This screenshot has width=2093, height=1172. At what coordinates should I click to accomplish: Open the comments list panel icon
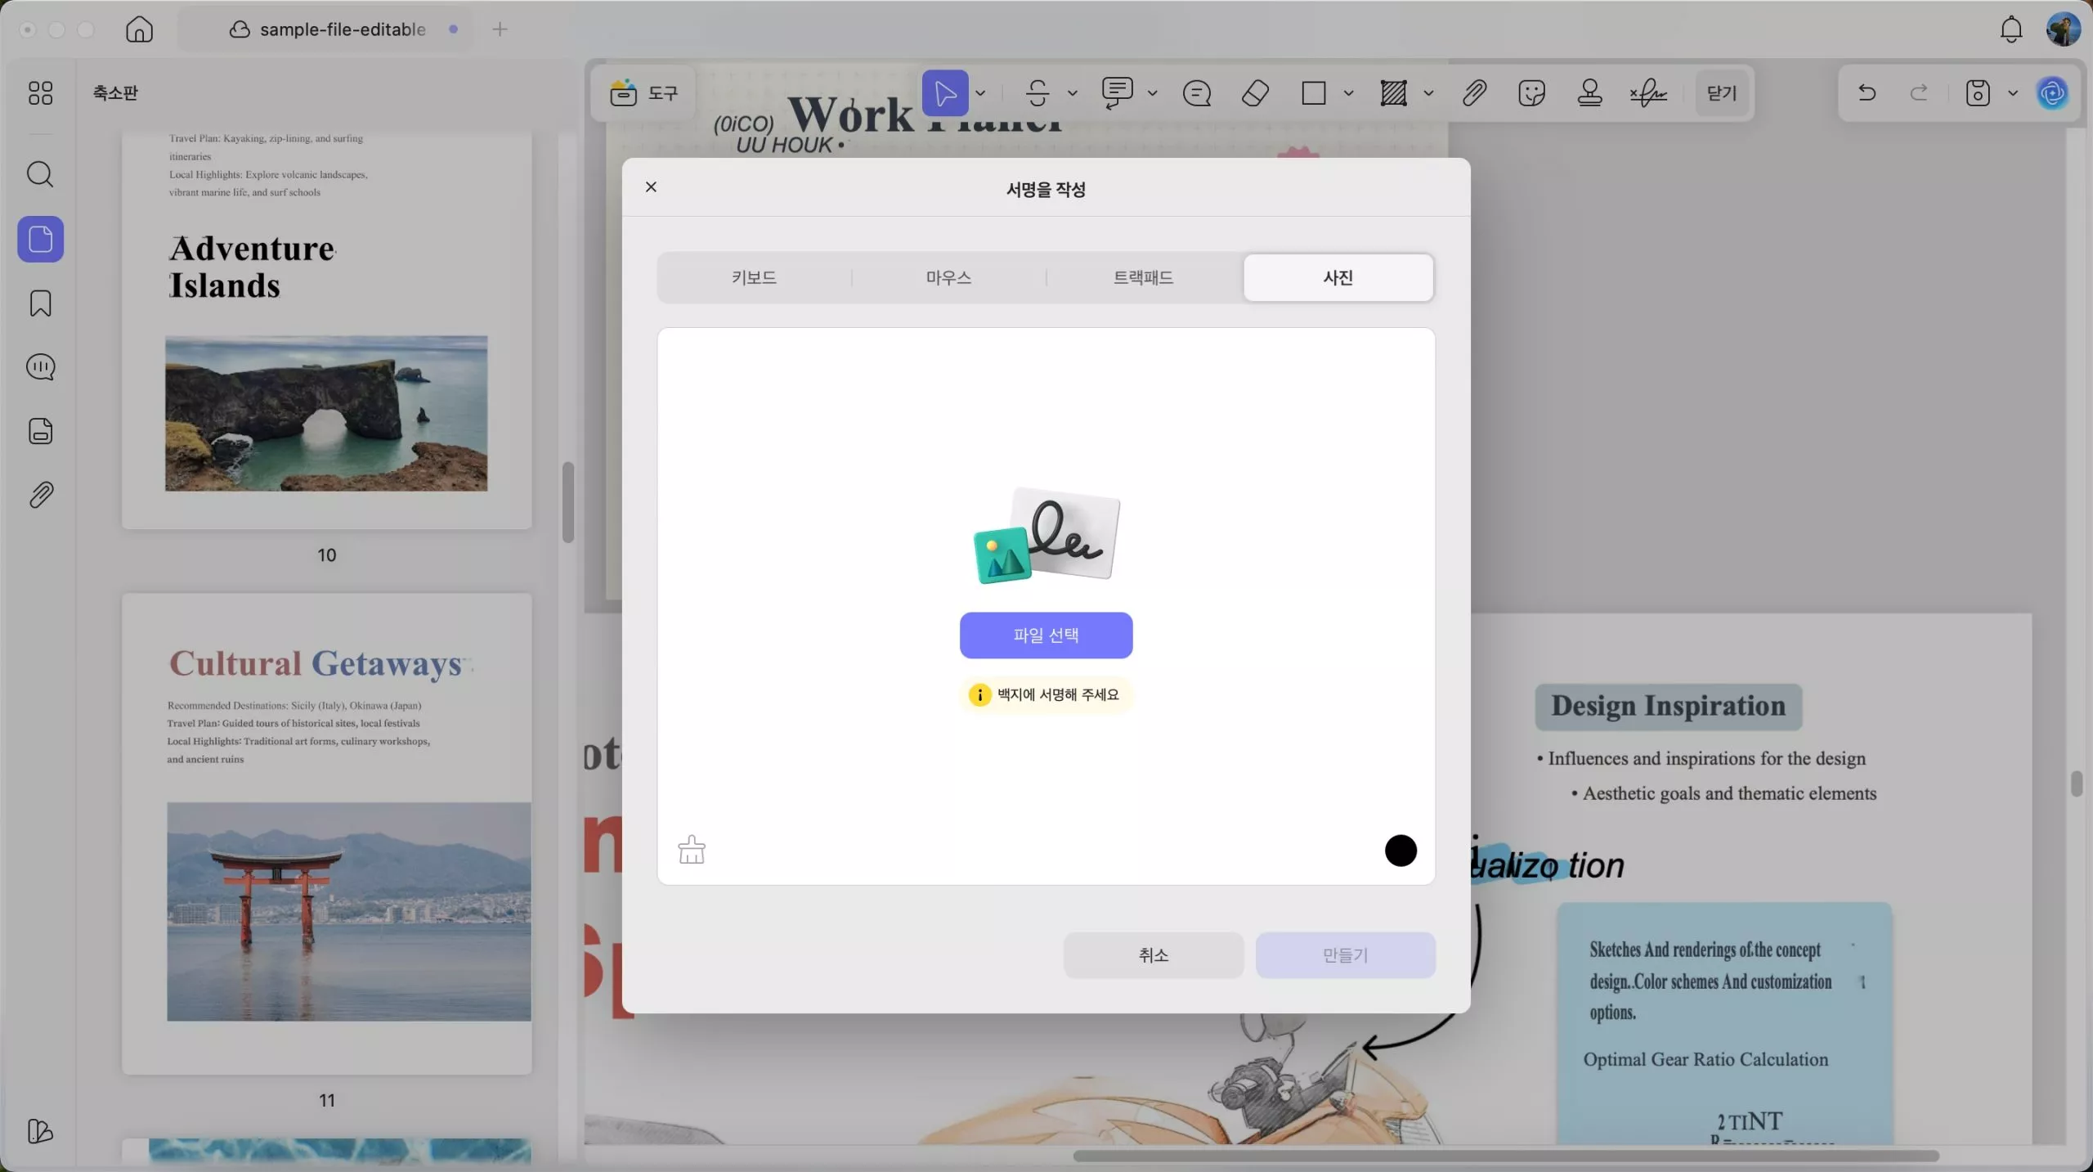[x=40, y=367]
